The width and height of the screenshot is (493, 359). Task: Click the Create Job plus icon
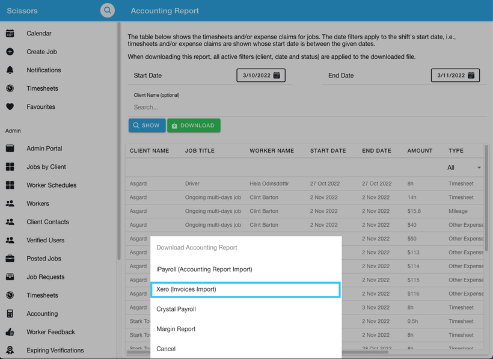click(x=10, y=52)
